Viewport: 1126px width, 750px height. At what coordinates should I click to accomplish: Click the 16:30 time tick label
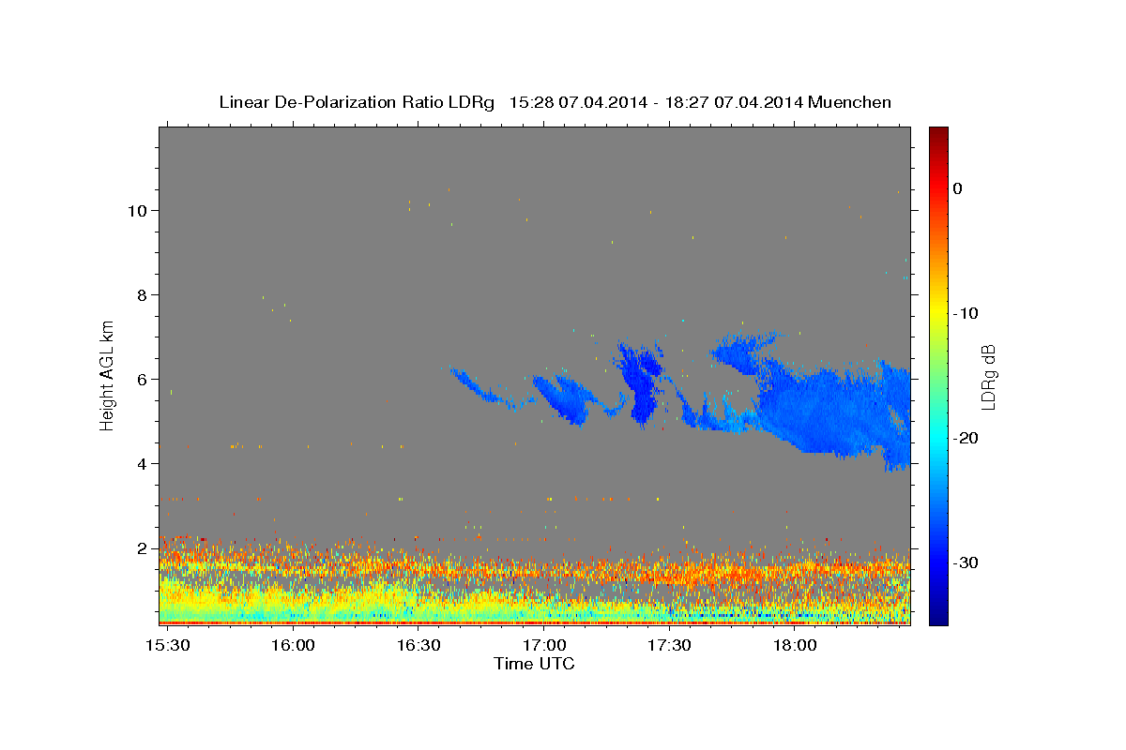[418, 646]
